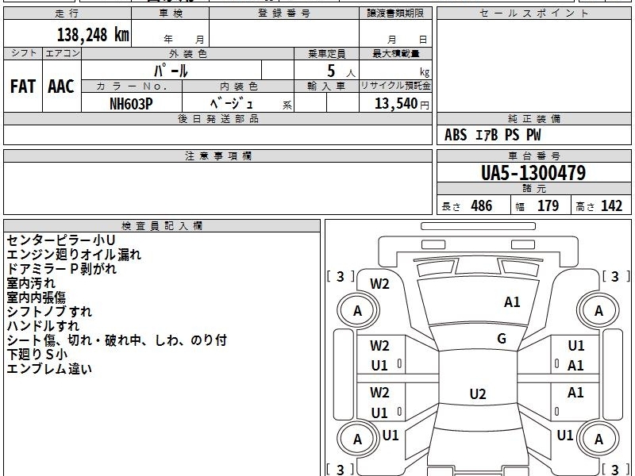Click the 輸入車 header
The width and height of the screenshot is (635, 476).
point(326,86)
